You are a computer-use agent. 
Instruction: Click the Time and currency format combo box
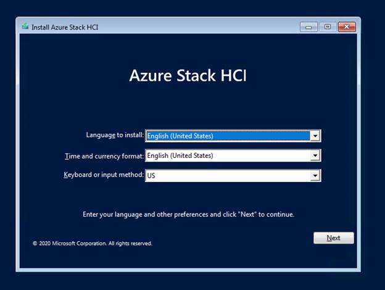(233, 155)
